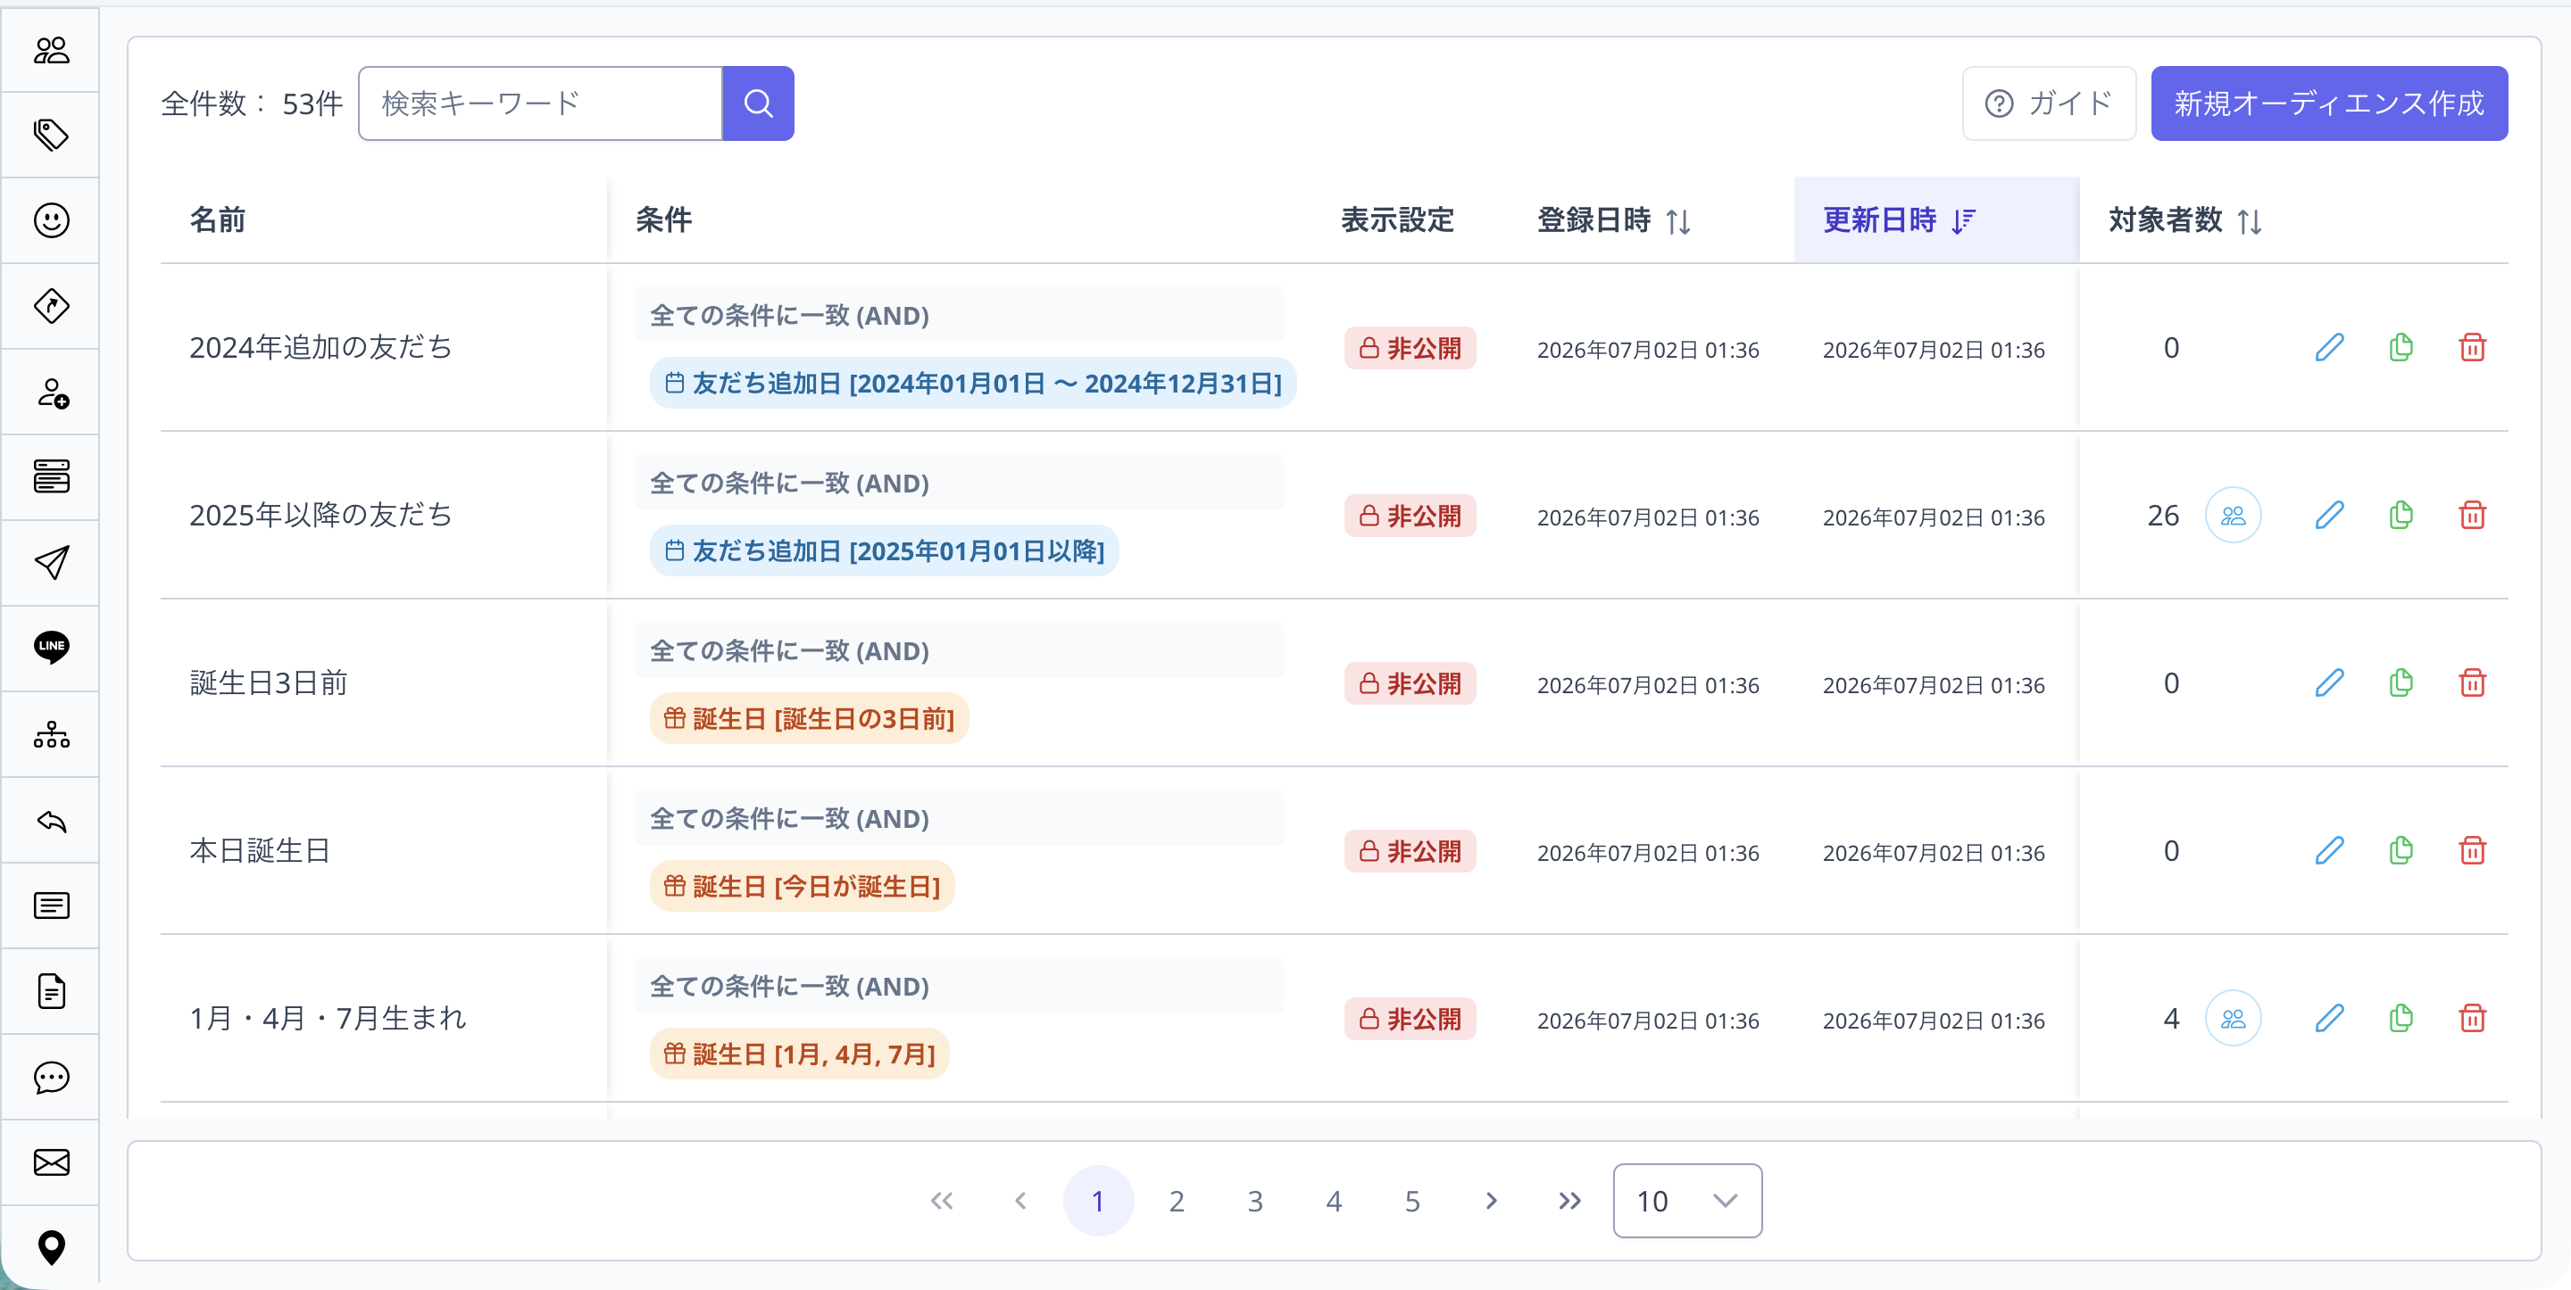Viewport: 2571px width, 1290px height.
Task: Jump to the last page
Action: (x=1569, y=1201)
